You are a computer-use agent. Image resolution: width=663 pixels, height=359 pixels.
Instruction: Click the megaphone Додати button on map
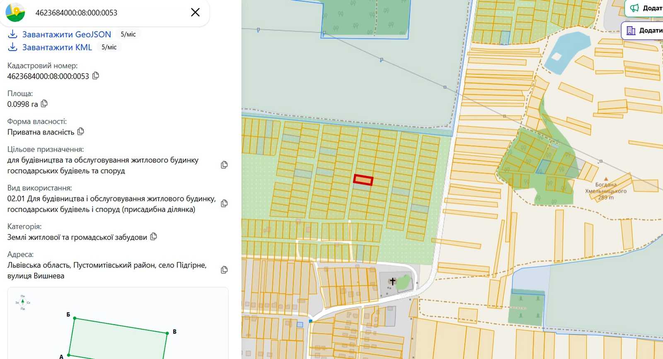644,8
